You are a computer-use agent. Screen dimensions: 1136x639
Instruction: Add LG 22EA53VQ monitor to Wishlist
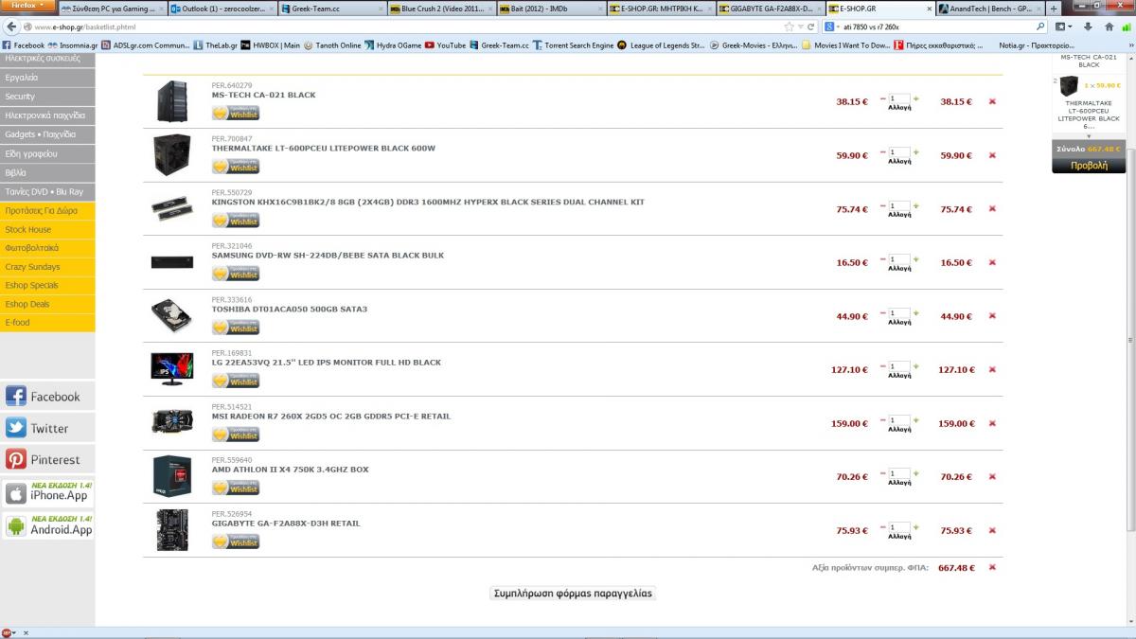point(236,381)
